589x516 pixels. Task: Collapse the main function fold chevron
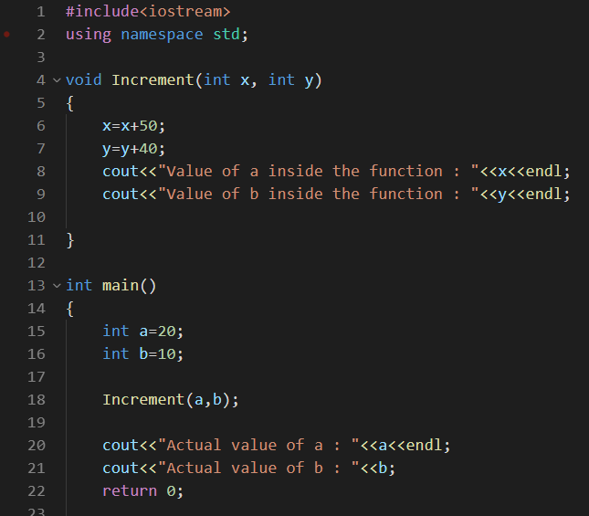point(57,286)
